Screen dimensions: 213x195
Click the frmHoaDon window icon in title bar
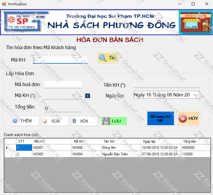4,4
